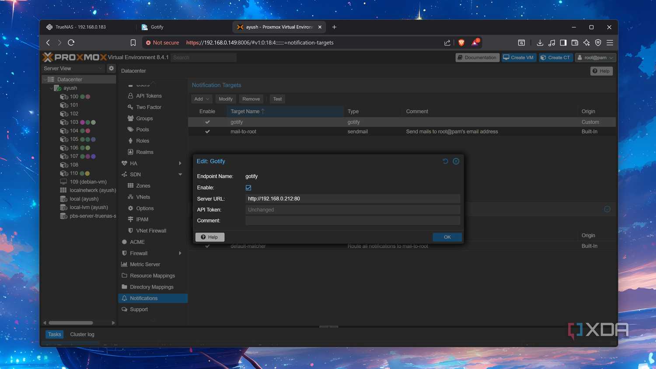Toggle enable checkmark for mail-to-root row
Viewport: 656px width, 369px height.
click(207, 132)
